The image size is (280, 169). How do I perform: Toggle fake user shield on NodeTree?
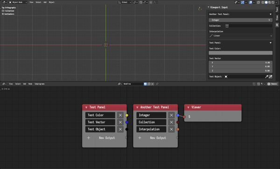(145, 84)
